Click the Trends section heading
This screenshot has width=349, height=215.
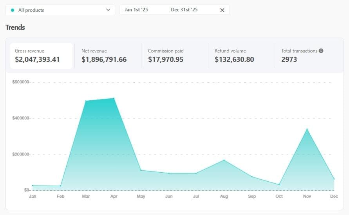tap(15, 27)
